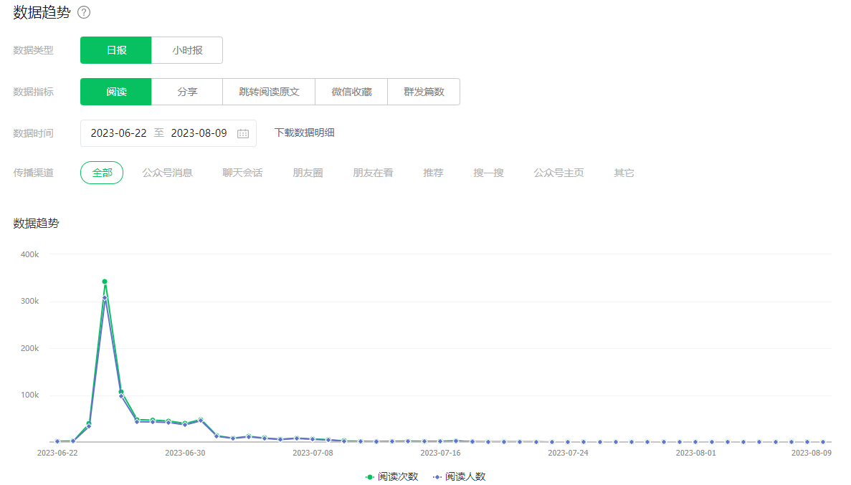Switch to 小时报 data type
851x485 pixels.
coord(187,50)
